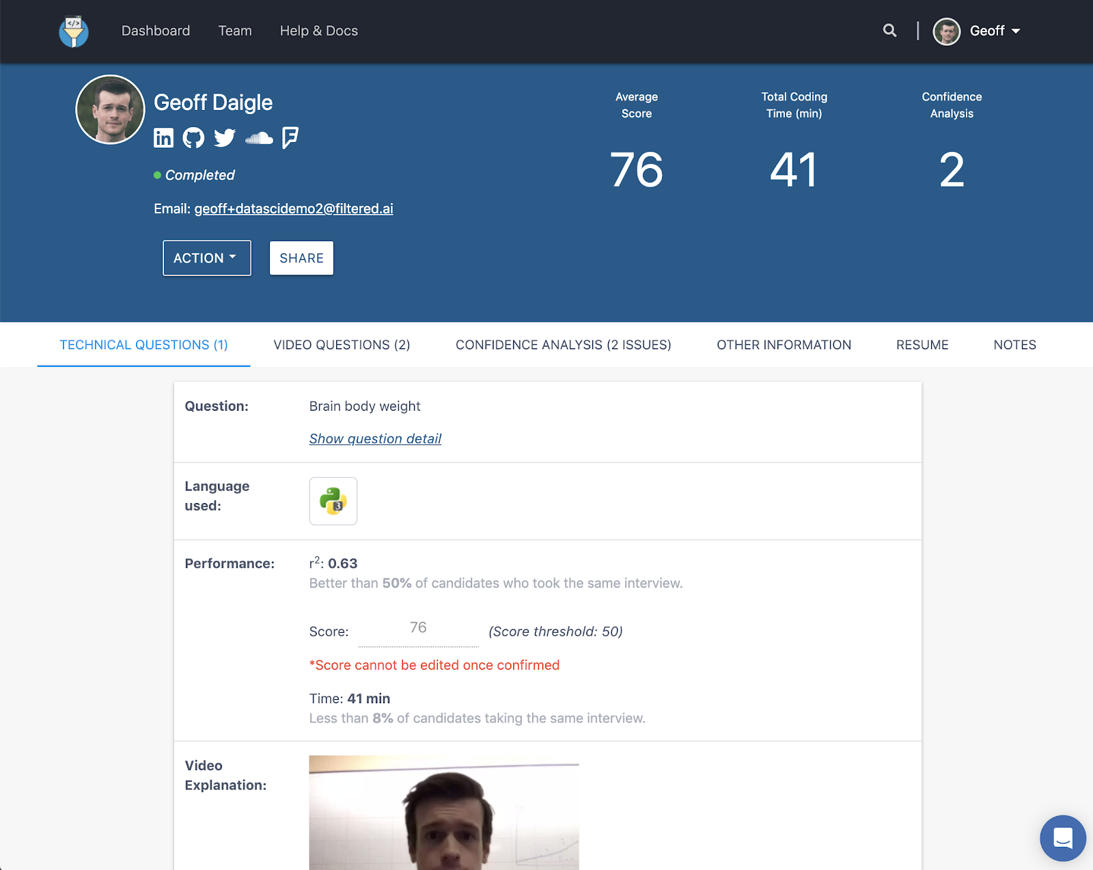Switch to Confidence Analysis tab

tap(563, 345)
